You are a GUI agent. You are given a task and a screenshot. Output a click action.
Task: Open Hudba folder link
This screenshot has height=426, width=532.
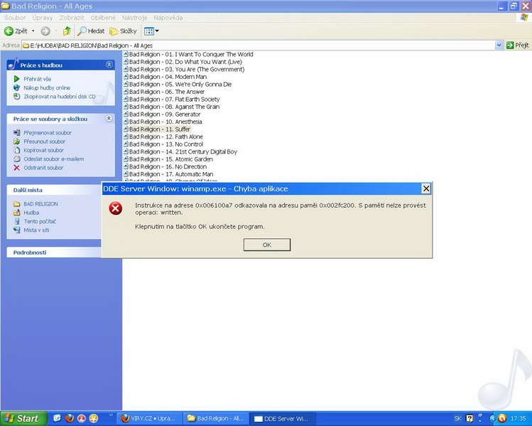pyautogui.click(x=31, y=213)
